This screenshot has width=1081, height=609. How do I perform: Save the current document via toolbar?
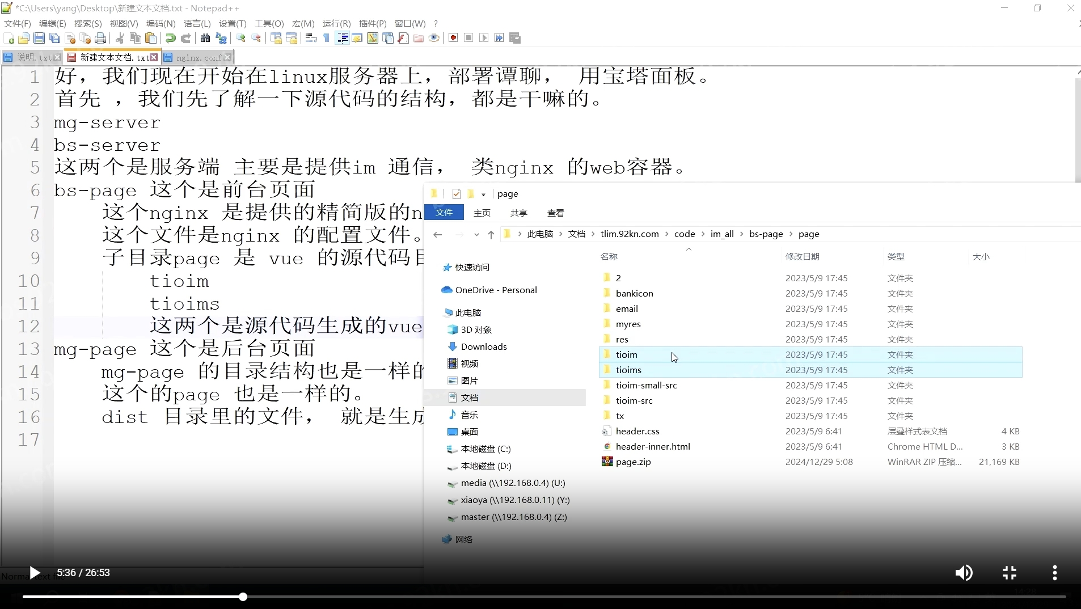(39, 38)
